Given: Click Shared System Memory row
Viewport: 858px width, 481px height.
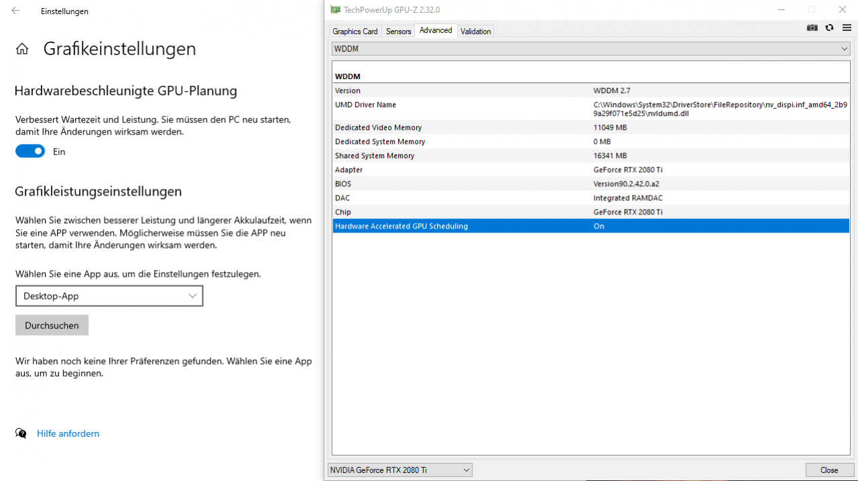Looking at the screenshot, I should pos(591,155).
